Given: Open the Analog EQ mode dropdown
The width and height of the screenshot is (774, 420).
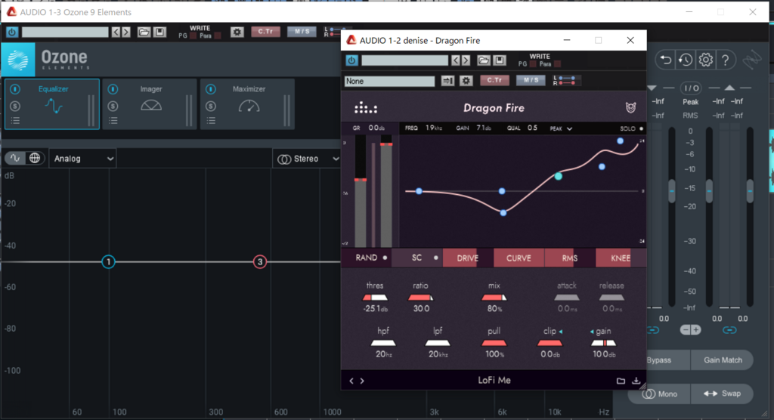Looking at the screenshot, I should click(x=82, y=159).
